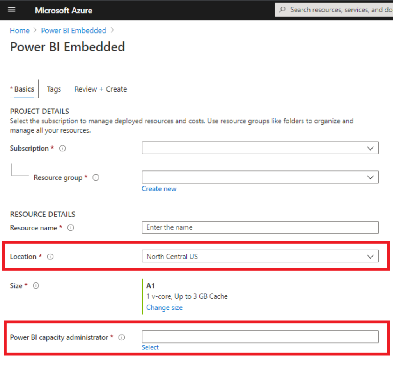Show info tooltip for Resource group
This screenshot has width=394, height=367.
(96, 177)
